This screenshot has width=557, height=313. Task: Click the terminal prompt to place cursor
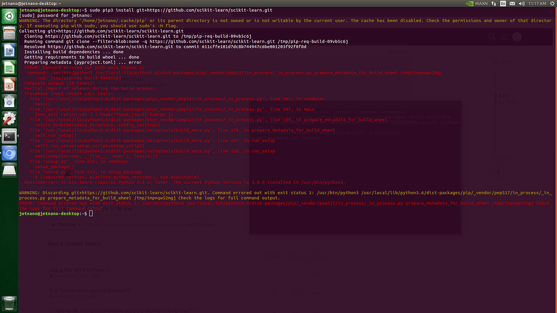91,212
